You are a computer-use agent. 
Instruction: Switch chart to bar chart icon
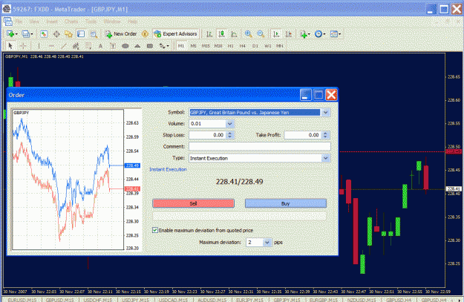click(x=209, y=34)
